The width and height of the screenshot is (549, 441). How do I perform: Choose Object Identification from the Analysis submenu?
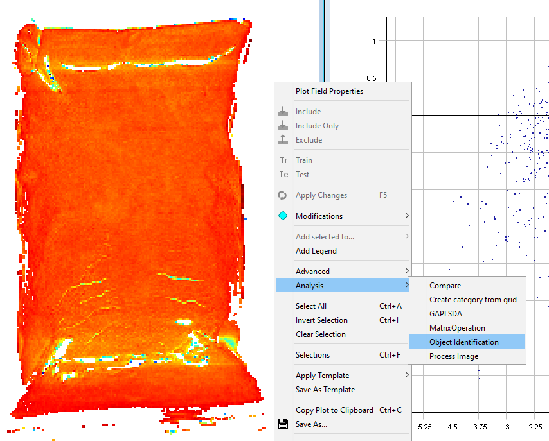tap(464, 342)
